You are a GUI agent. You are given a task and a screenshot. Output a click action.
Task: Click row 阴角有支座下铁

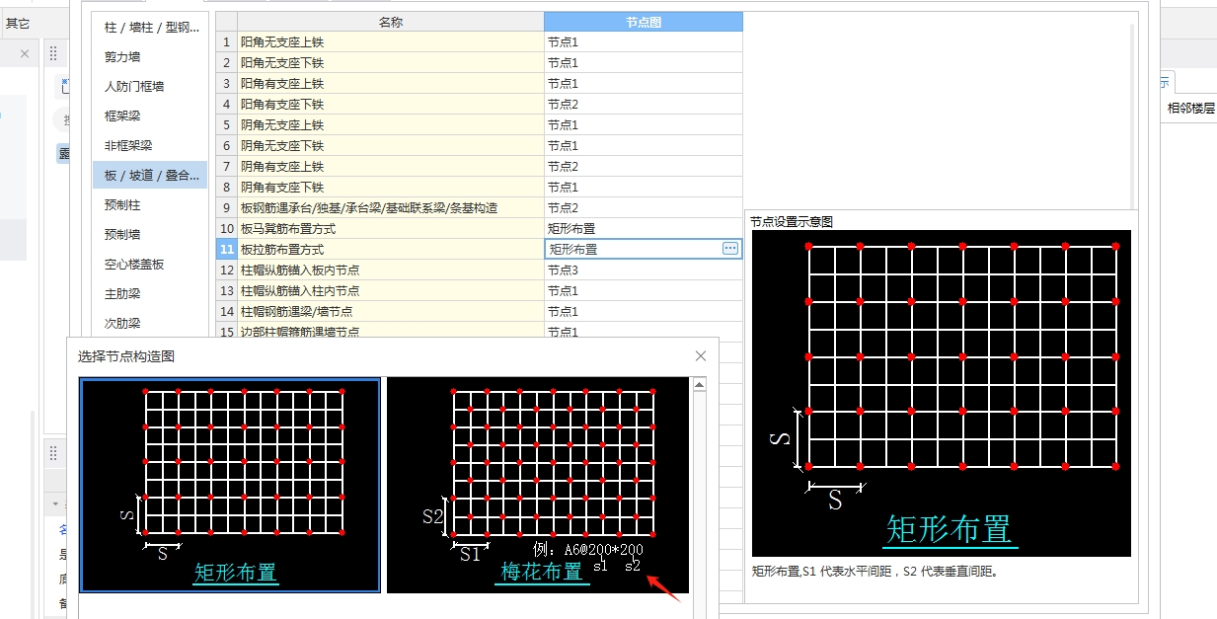click(391, 188)
